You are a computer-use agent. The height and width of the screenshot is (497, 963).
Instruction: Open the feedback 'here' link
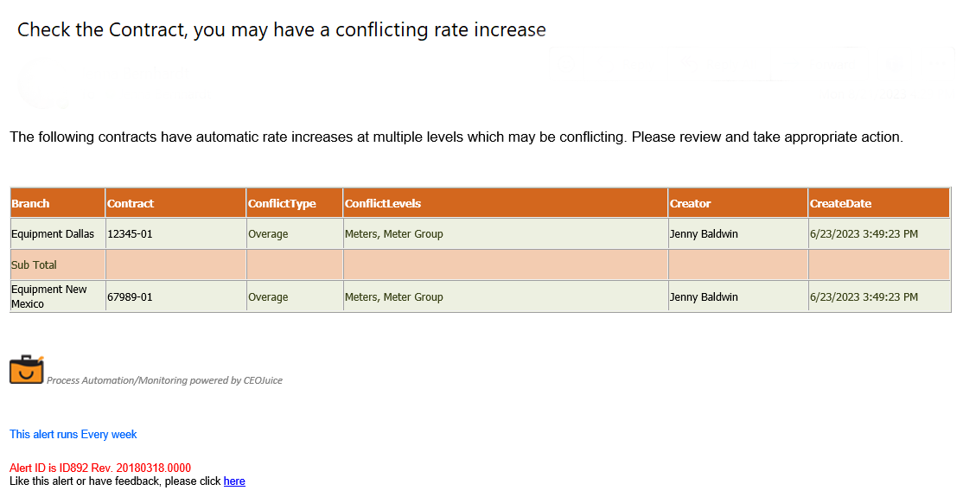coord(234,481)
